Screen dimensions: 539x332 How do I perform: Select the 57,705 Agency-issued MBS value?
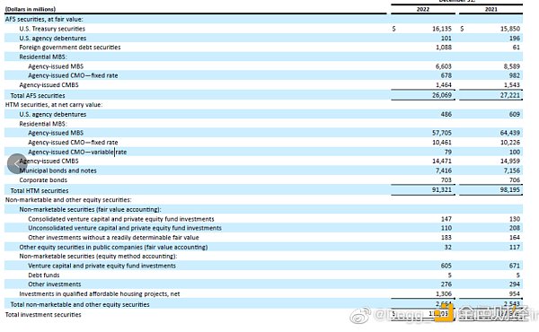pos(442,133)
